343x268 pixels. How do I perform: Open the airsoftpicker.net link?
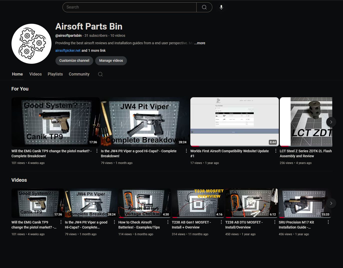point(68,50)
